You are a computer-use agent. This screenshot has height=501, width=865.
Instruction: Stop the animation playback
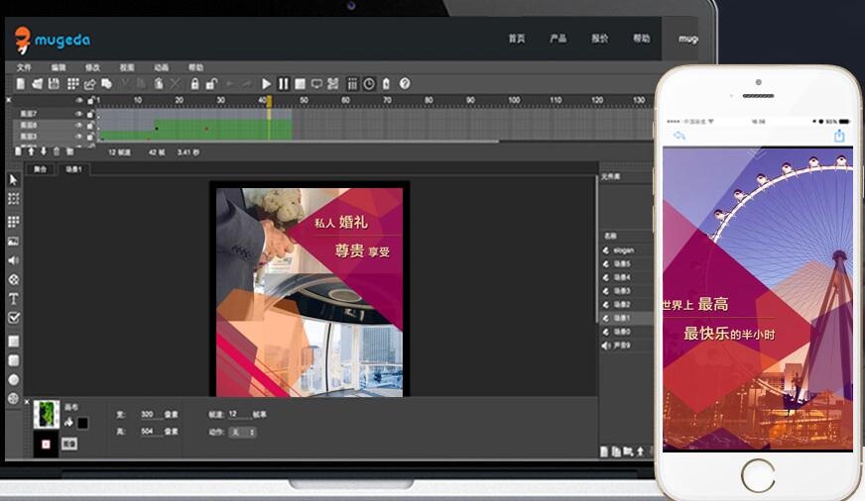300,84
